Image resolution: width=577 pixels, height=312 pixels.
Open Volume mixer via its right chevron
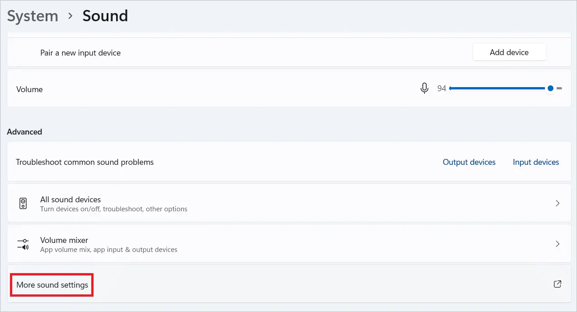557,244
